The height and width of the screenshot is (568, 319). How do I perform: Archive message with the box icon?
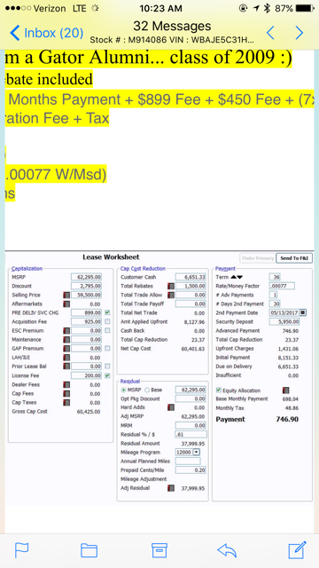tap(159, 550)
